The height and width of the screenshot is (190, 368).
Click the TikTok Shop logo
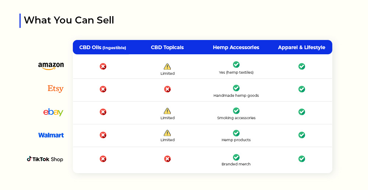45,159
